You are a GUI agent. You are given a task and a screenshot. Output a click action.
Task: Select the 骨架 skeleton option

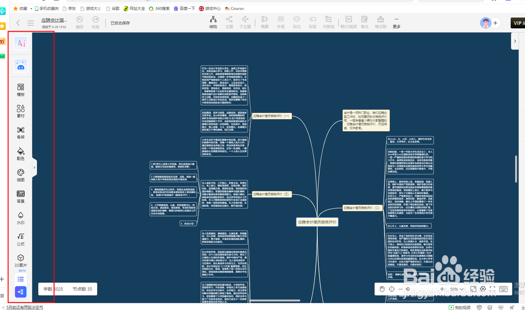coord(21,133)
